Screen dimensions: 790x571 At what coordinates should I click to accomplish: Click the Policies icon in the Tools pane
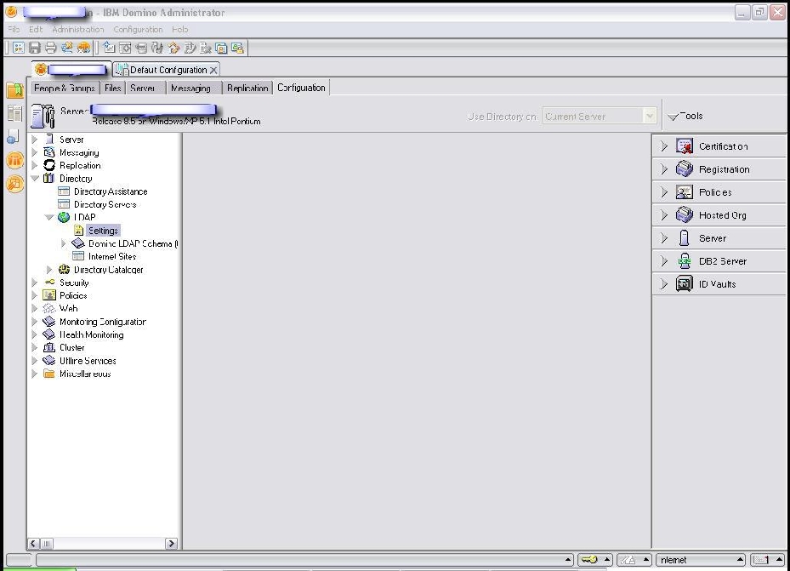pyautogui.click(x=685, y=192)
